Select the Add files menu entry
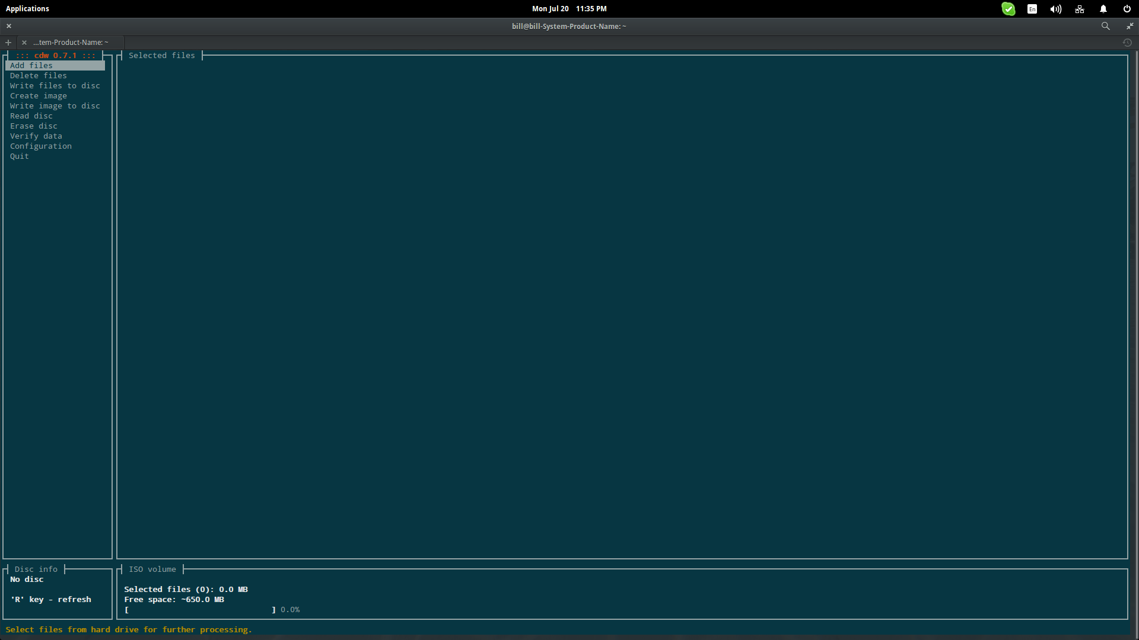This screenshot has width=1139, height=640. coord(55,66)
